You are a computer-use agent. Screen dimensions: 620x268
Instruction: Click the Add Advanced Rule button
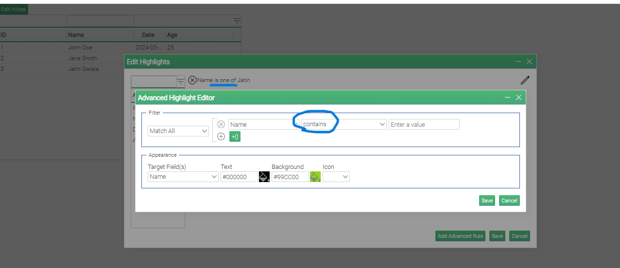pyautogui.click(x=460, y=236)
